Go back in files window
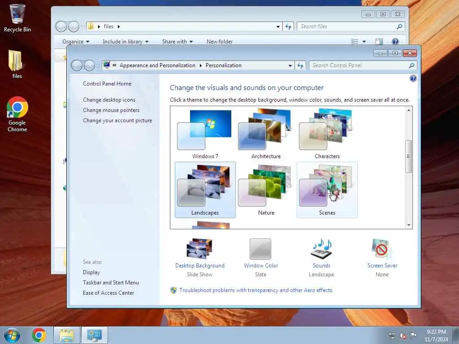This screenshot has width=459, height=344. 61,26
